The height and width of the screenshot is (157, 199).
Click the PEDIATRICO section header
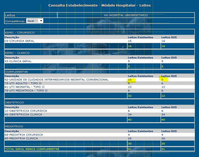pos(14,126)
